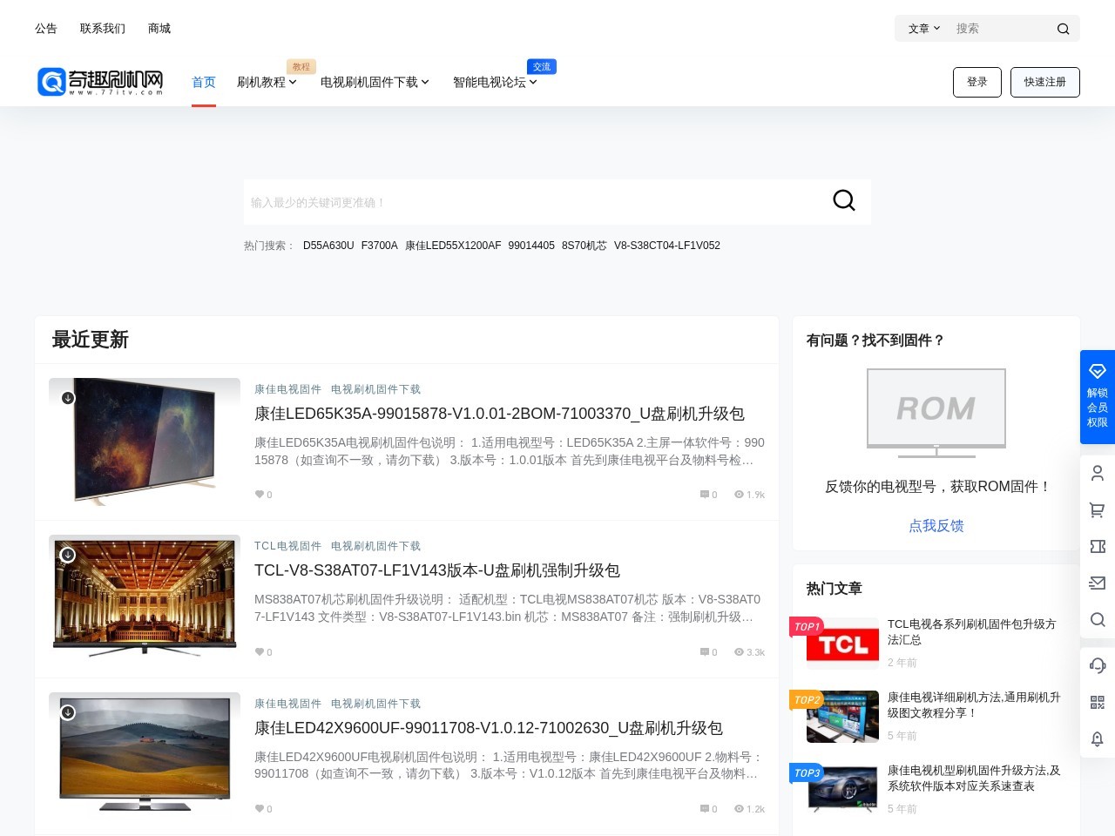Focus the main keyword search field
The height and width of the screenshot is (836, 1115).
531,202
